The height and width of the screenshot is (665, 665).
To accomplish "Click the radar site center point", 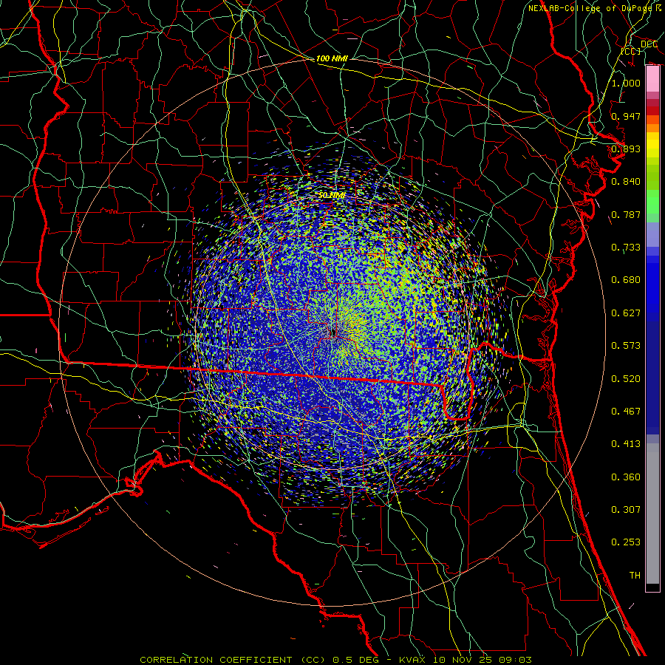I will click(333, 333).
